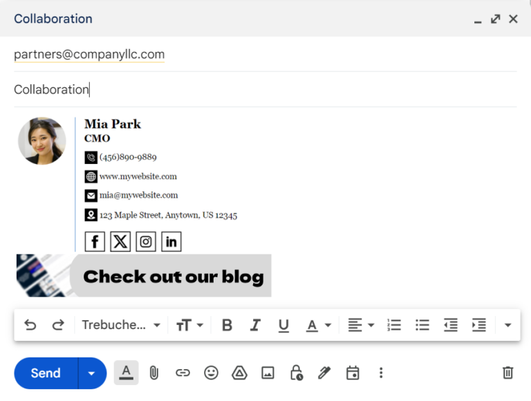Toggle confidential mode lock icon
This screenshot has height=401, width=531.
[296, 373]
